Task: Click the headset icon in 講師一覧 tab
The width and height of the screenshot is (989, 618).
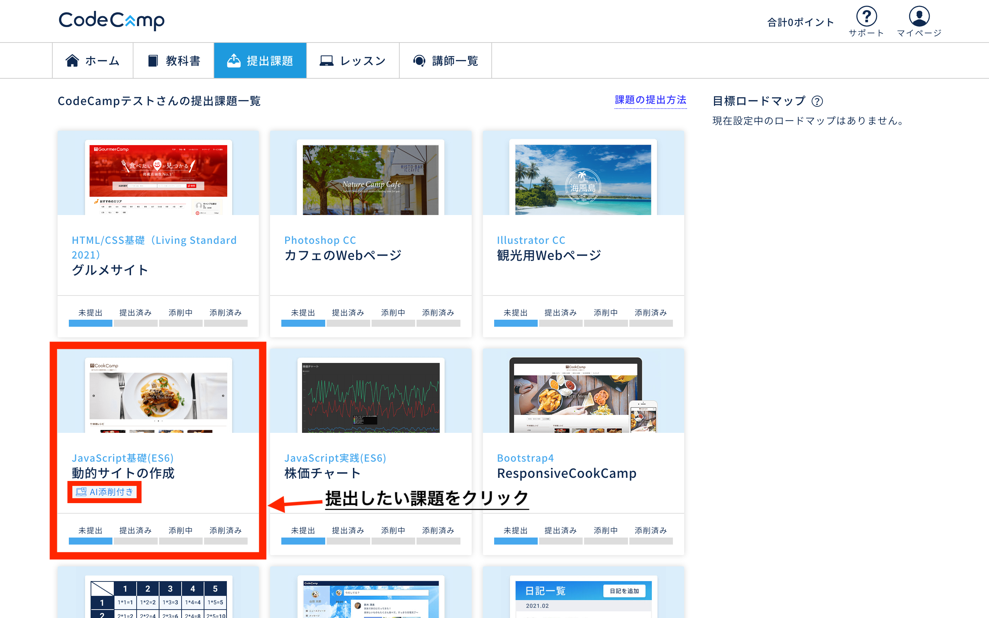Action: (x=419, y=60)
